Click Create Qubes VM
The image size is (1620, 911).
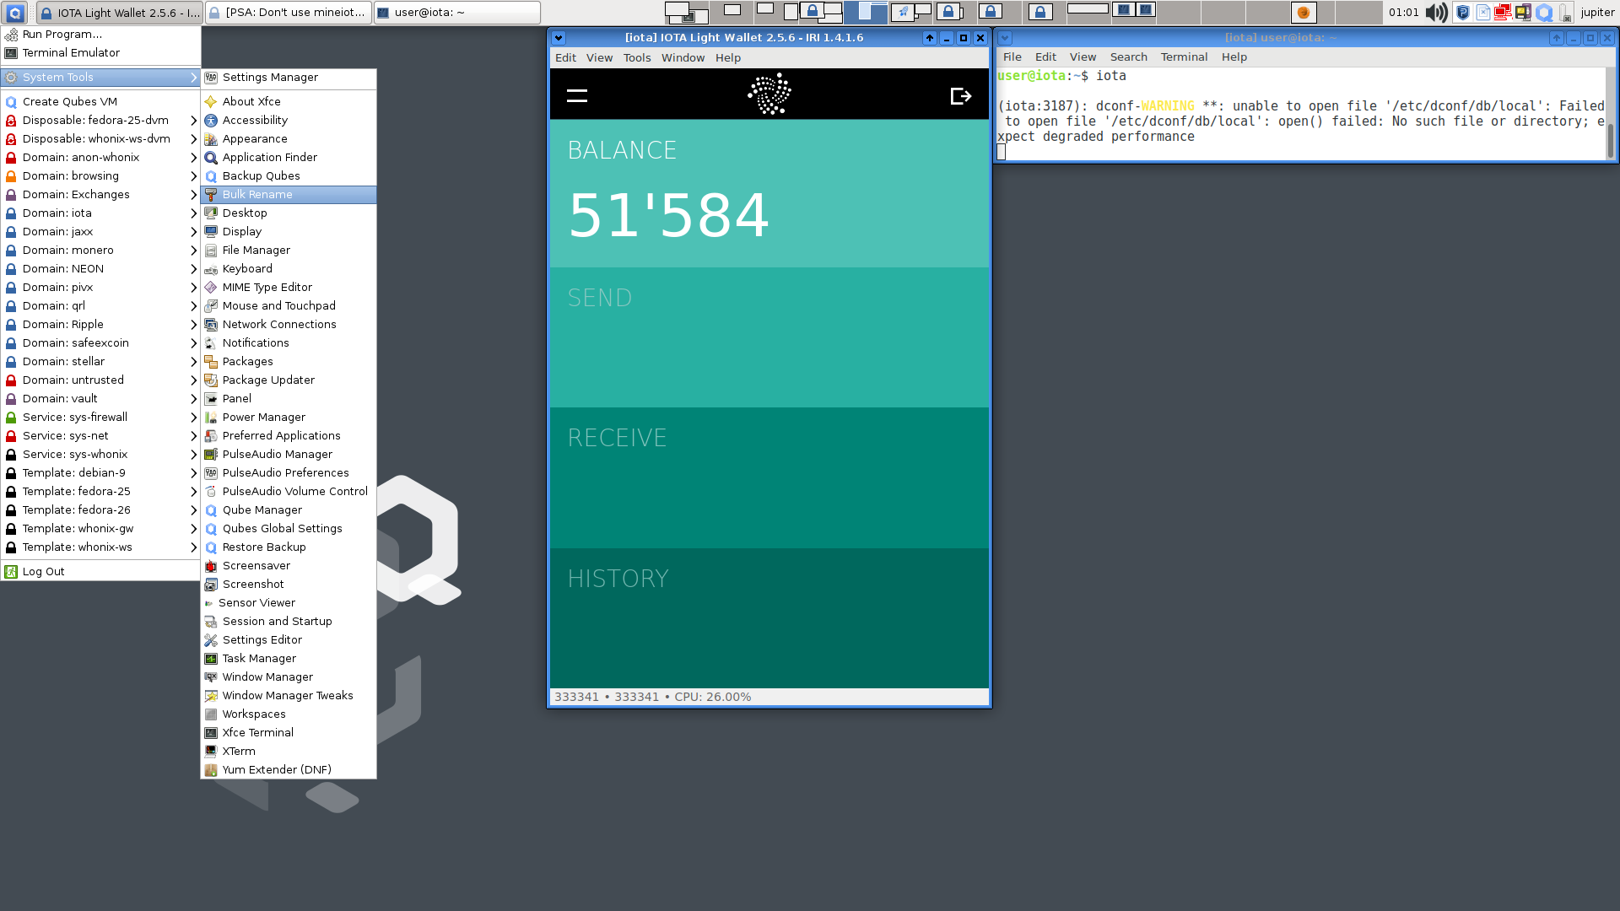(100, 102)
